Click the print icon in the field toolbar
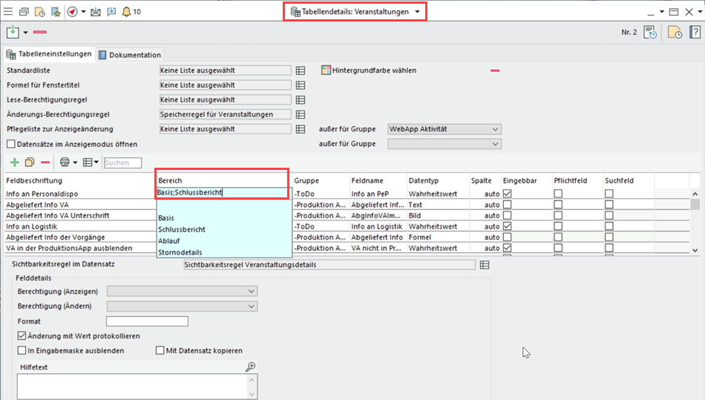Screen dimensions: 705x400 65,163
